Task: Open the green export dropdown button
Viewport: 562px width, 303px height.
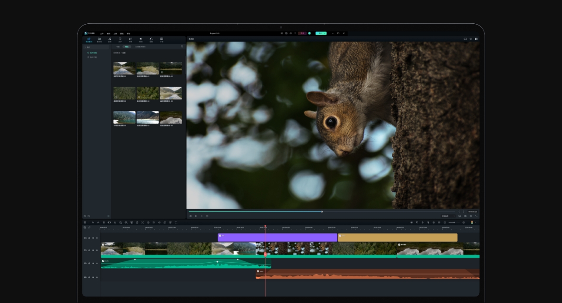Action: [x=321, y=33]
